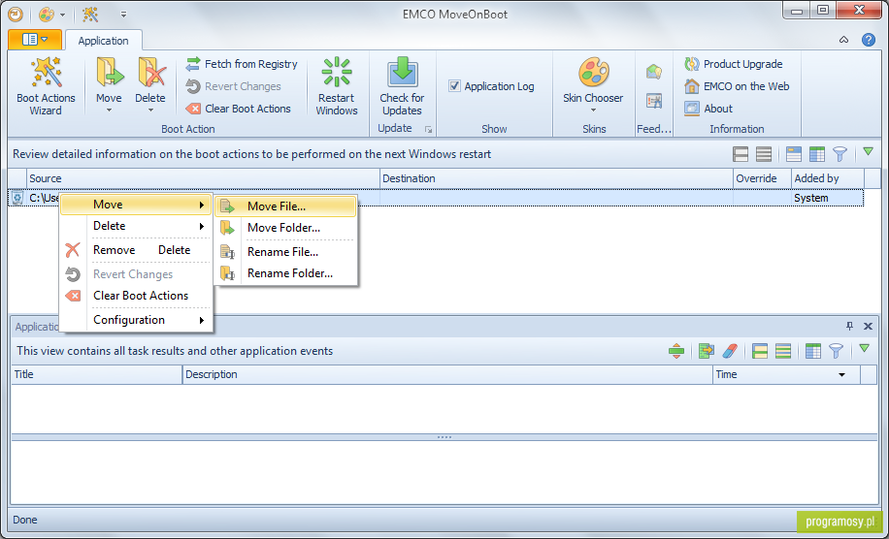Viewport: 889px width, 539px height.
Task: Click the help question mark icon
Action: click(x=868, y=40)
